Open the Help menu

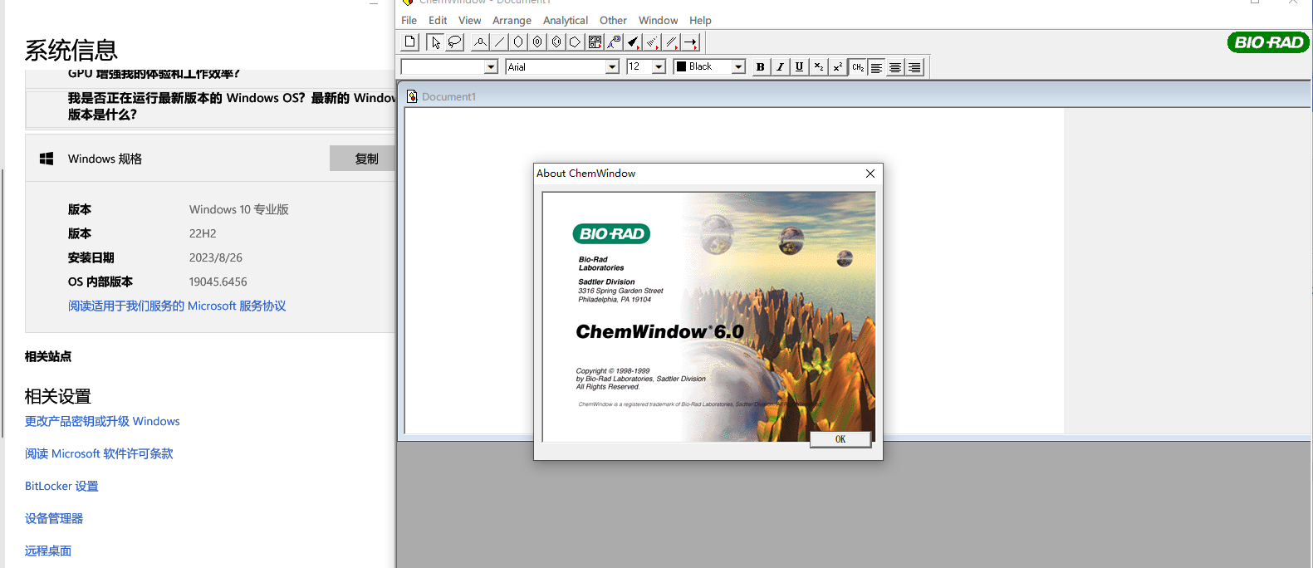(700, 21)
